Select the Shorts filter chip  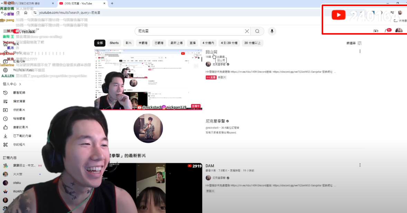tap(114, 43)
